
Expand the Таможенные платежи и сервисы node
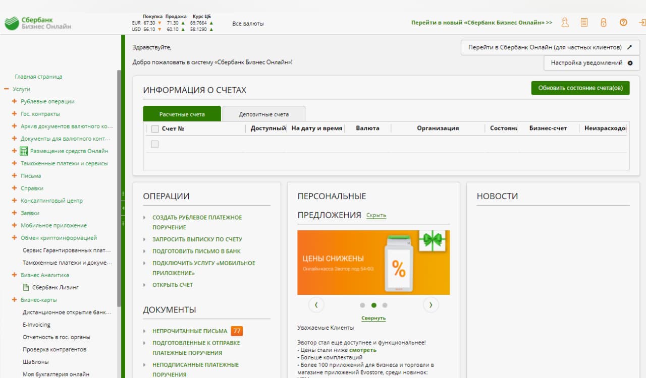15,163
